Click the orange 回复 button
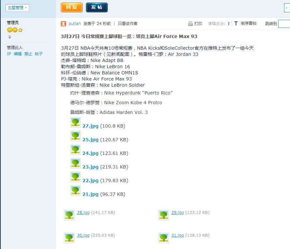 click(72, 7)
